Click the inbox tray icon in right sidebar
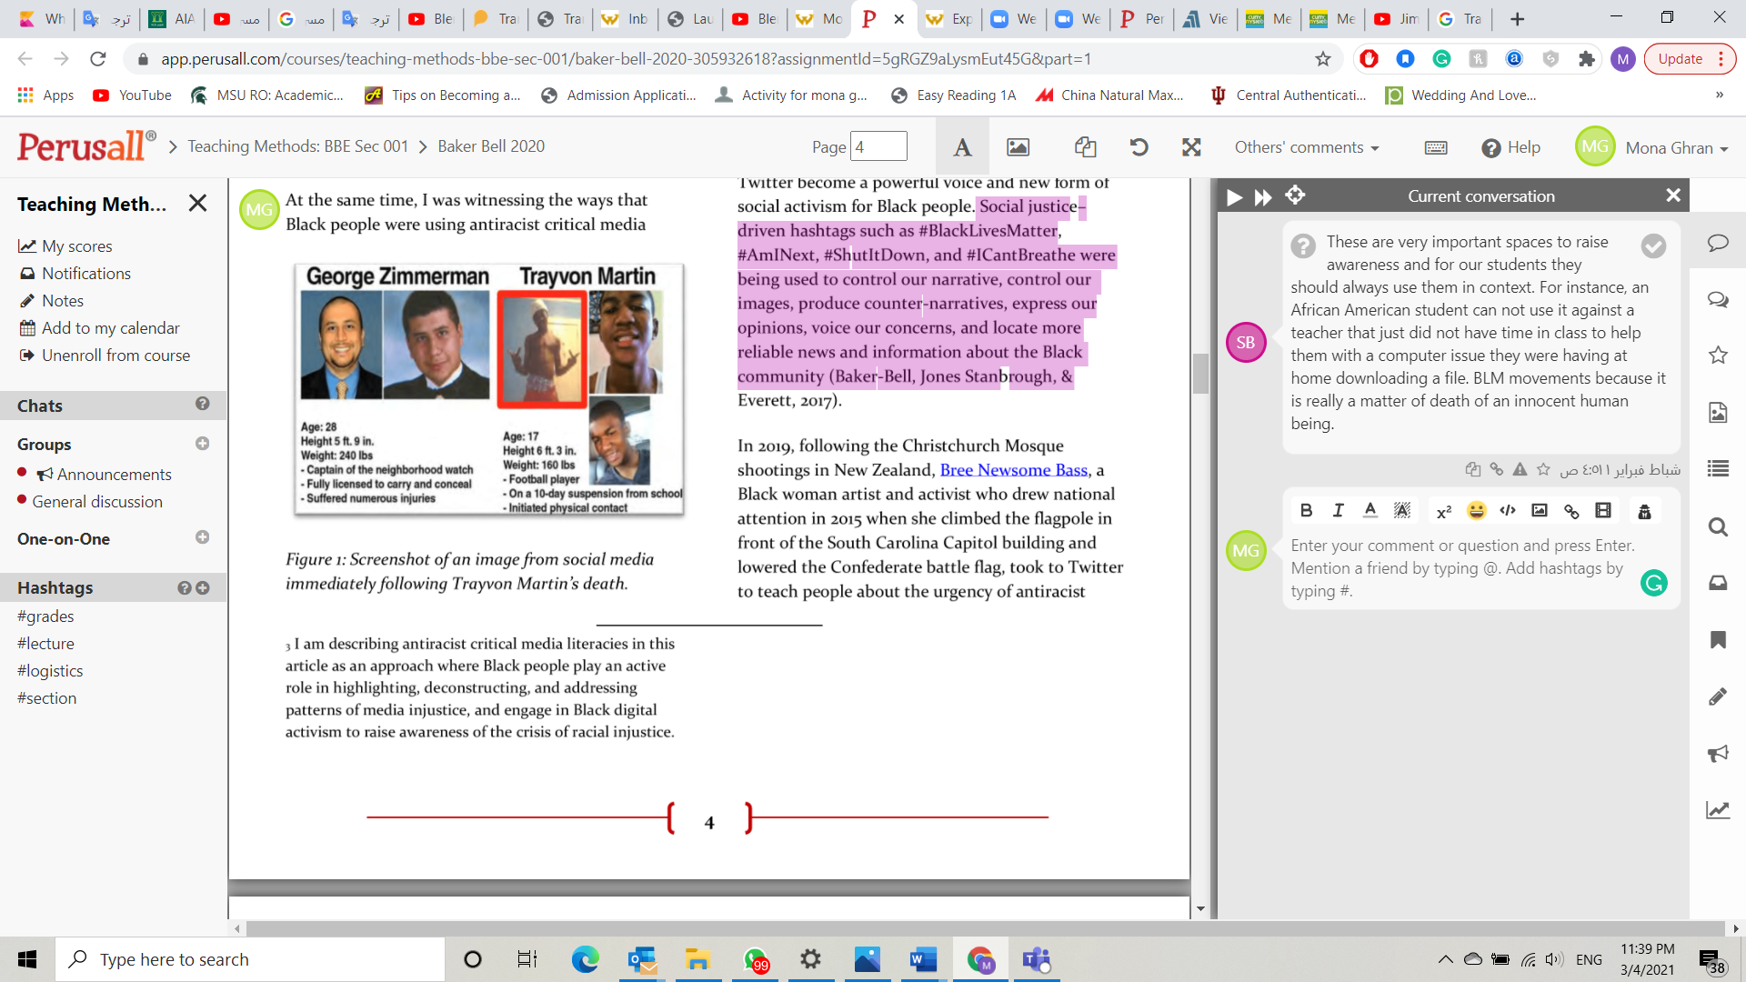This screenshot has height=982, width=1746. [1718, 583]
